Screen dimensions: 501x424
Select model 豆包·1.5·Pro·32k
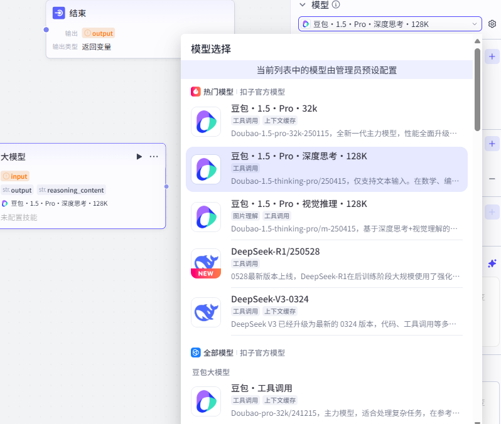coord(326,121)
